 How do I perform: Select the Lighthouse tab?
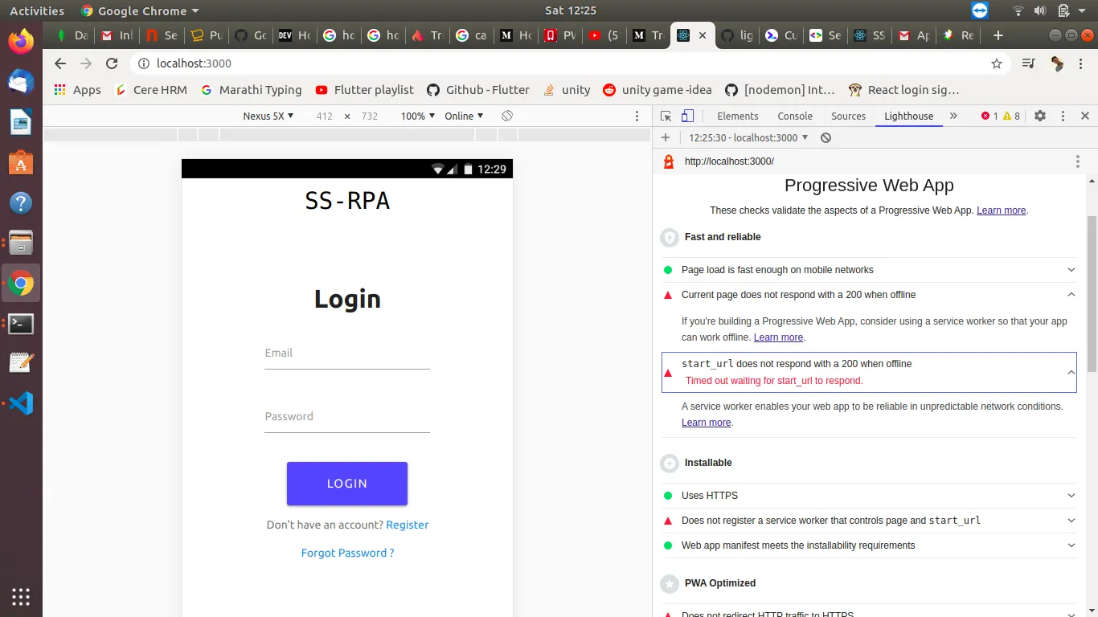pyautogui.click(x=908, y=116)
